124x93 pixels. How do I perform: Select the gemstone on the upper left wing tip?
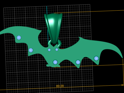click(x=19, y=38)
